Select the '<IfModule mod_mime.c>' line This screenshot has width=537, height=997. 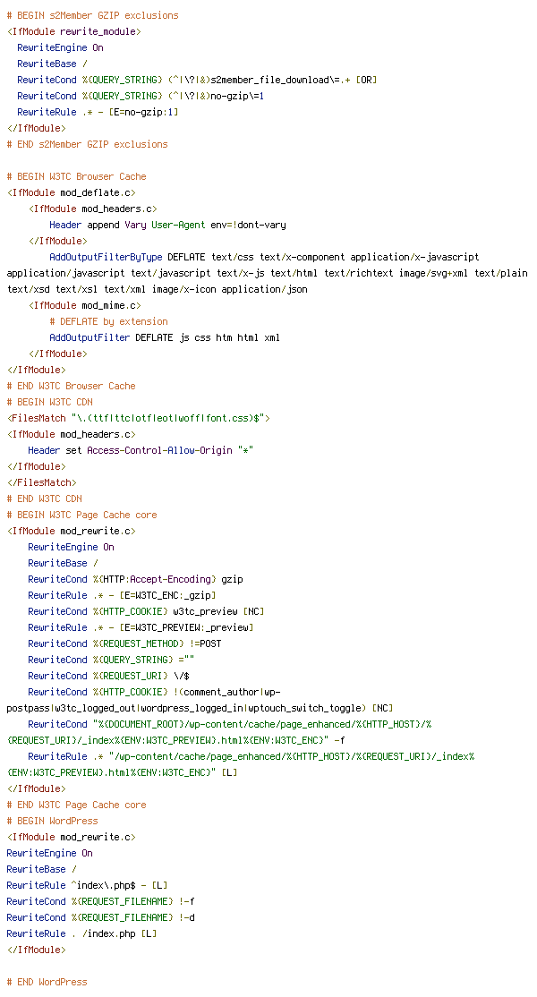point(84,305)
